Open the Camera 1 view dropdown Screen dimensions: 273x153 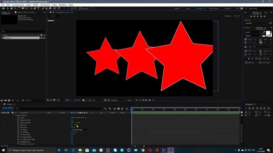118,100
